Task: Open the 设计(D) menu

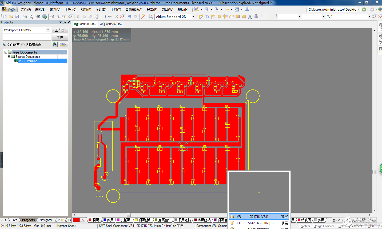Action: pos(101,10)
